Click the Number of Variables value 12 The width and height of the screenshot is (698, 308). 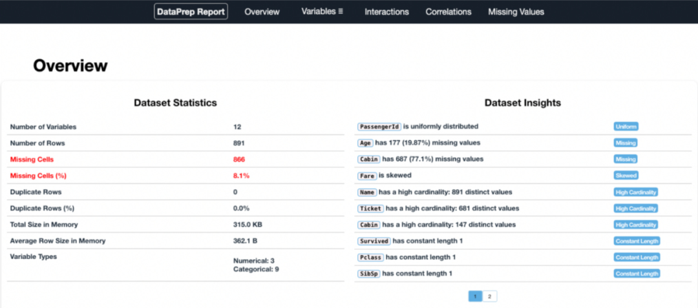pos(237,127)
